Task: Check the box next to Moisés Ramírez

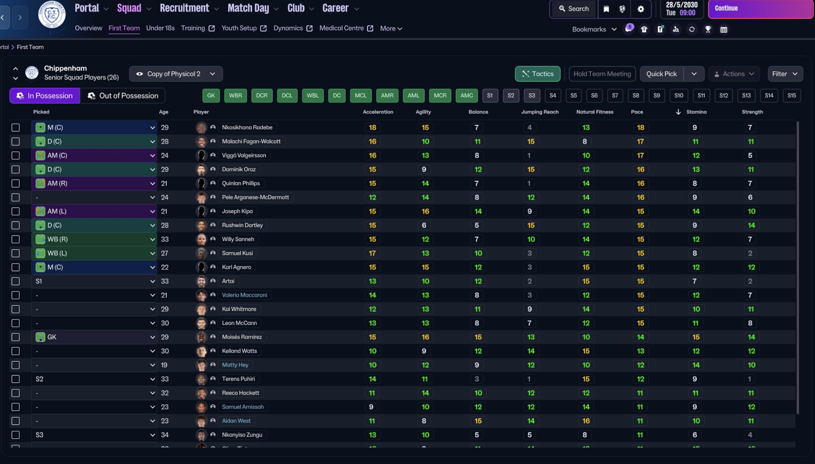Action: (15, 337)
